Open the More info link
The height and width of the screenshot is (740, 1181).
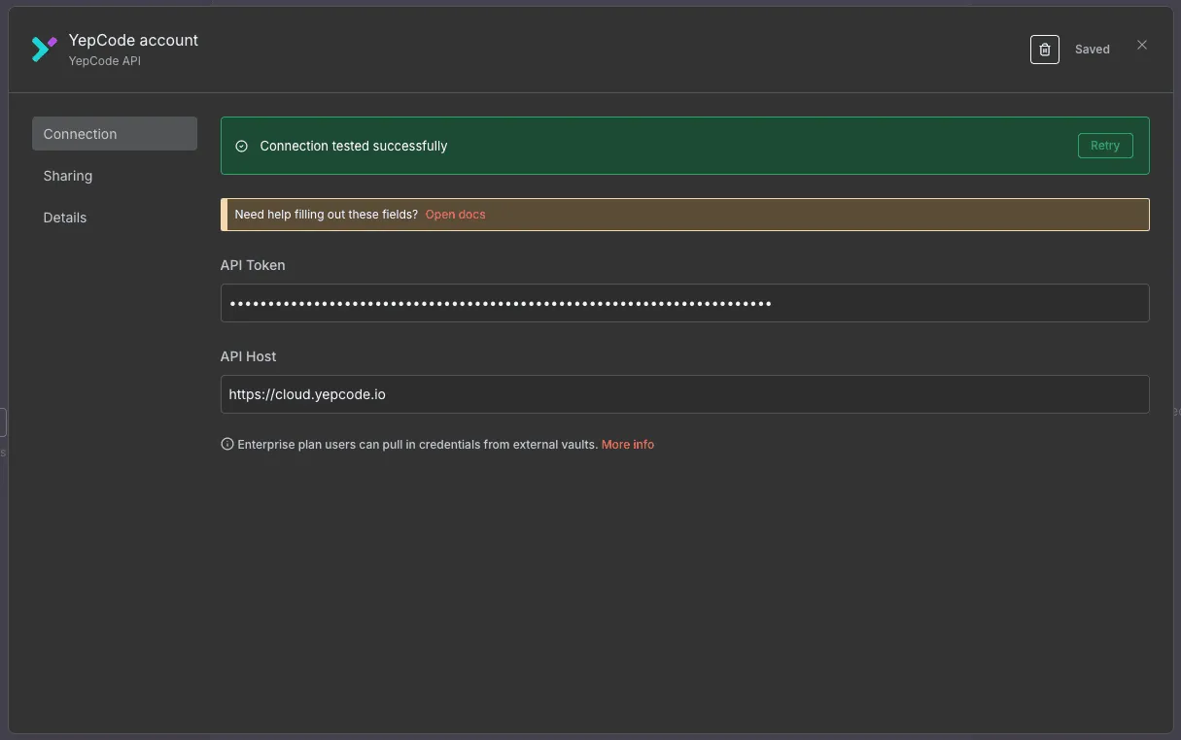pos(627,445)
